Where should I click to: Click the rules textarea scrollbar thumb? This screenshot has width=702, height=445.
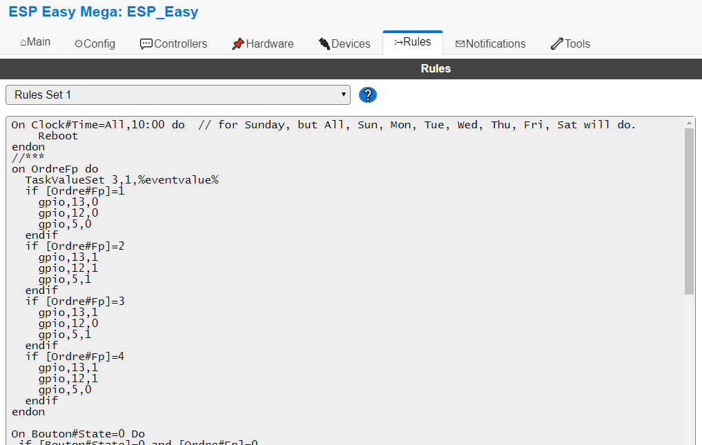coord(689,211)
